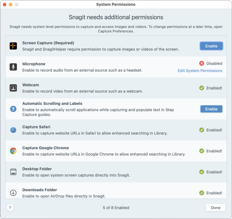Click the Desktop Folder icon
Image resolution: width=232 pixels, height=219 pixels.
13,172
